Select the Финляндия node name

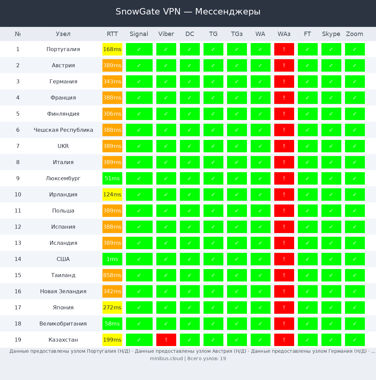pos(63,114)
